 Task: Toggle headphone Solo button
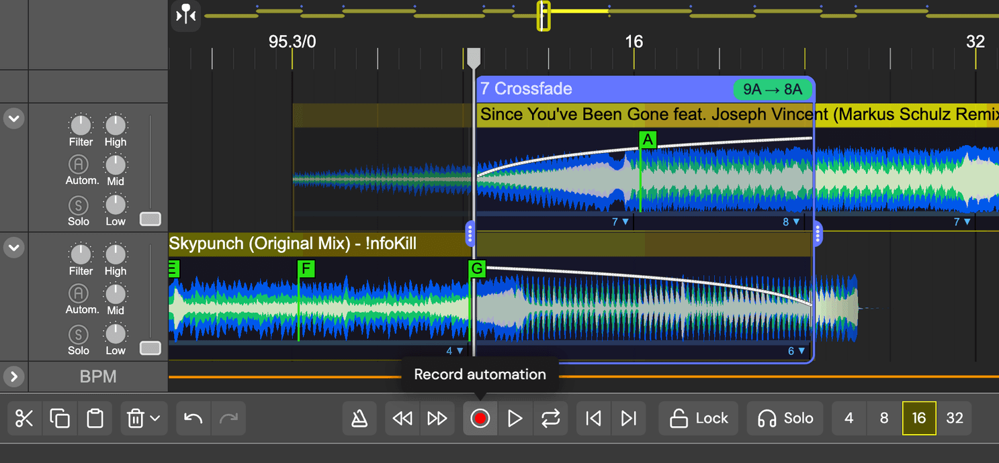(x=785, y=419)
